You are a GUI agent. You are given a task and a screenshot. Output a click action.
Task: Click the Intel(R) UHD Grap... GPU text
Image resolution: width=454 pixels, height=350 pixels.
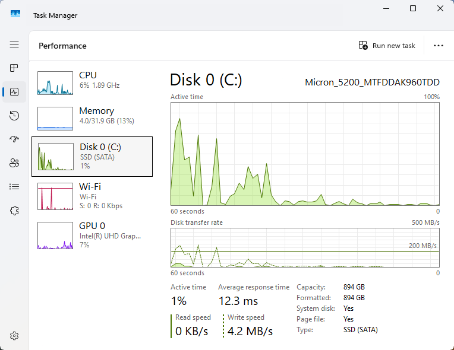click(110, 236)
